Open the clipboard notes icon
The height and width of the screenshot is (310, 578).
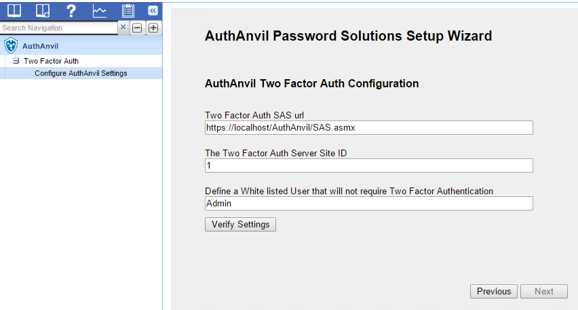pyautogui.click(x=128, y=11)
